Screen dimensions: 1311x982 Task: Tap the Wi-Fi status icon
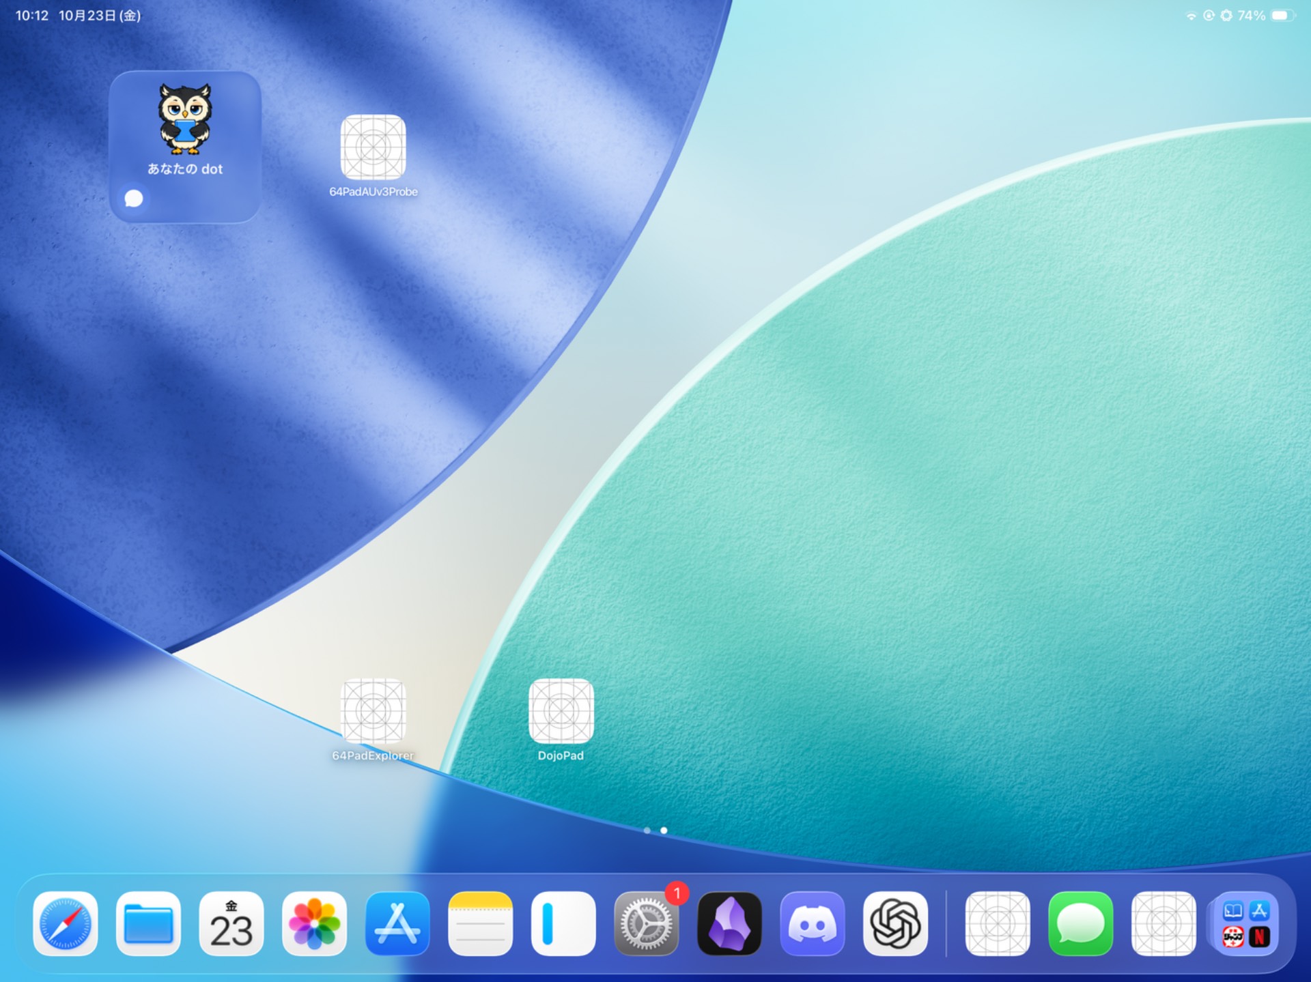pos(1191,16)
